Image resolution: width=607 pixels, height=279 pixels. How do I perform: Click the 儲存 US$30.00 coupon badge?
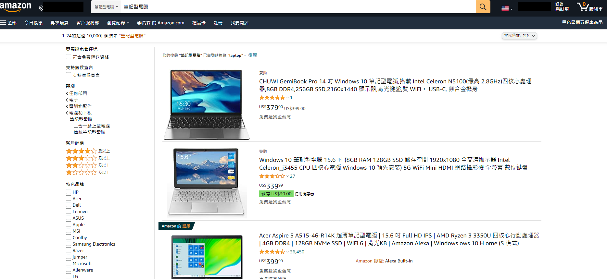276,194
